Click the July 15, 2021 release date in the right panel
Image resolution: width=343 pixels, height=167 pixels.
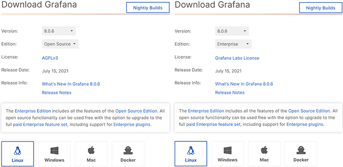pyautogui.click(x=228, y=71)
